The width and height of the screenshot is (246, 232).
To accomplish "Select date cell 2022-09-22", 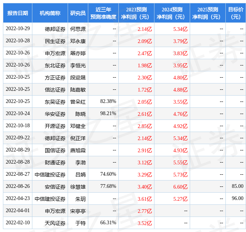I will click(x=18, y=138).
